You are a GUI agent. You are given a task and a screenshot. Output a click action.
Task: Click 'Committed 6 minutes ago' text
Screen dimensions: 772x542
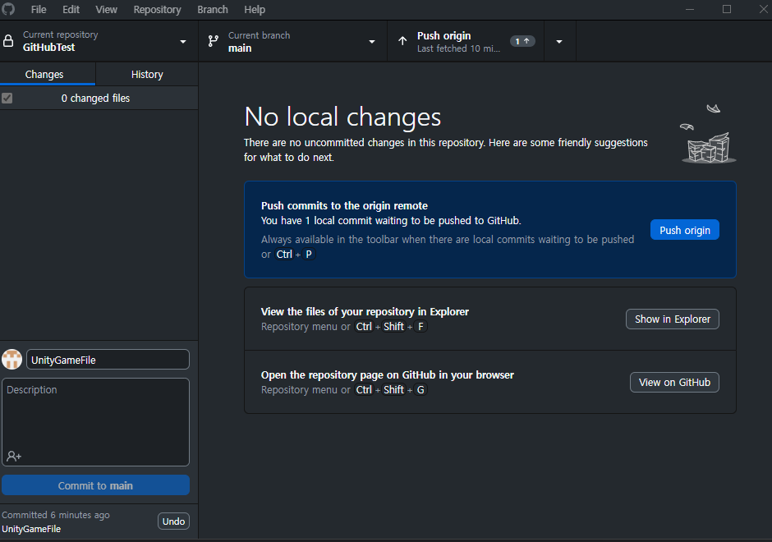tap(56, 515)
